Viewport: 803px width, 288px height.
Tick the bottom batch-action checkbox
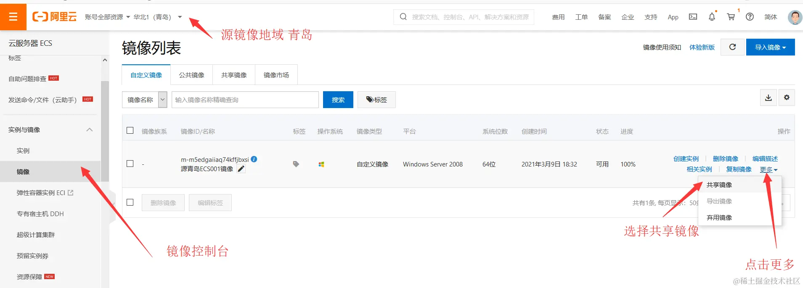click(130, 202)
